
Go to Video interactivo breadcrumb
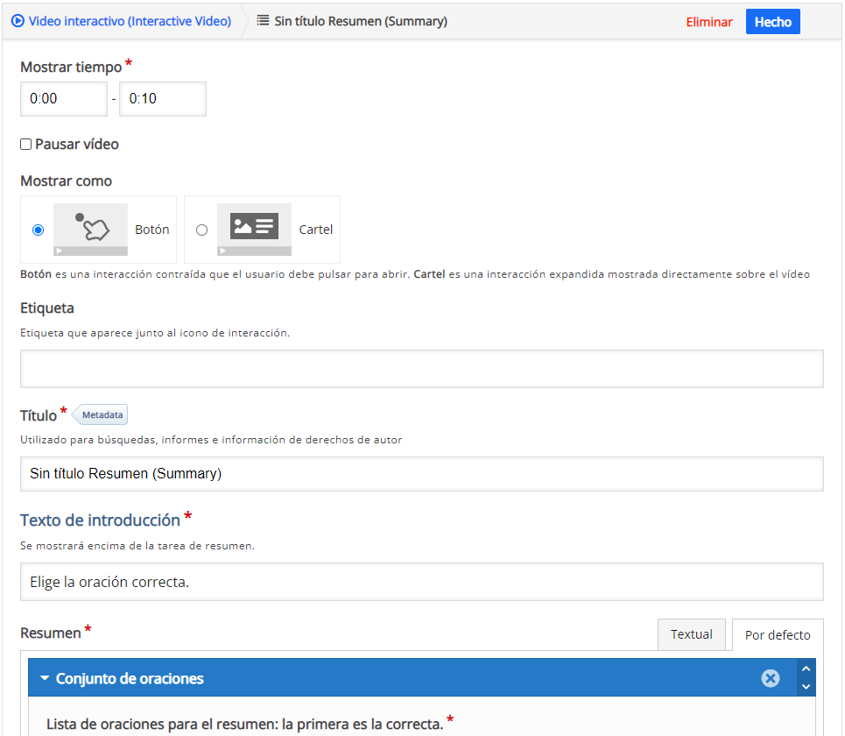click(130, 21)
